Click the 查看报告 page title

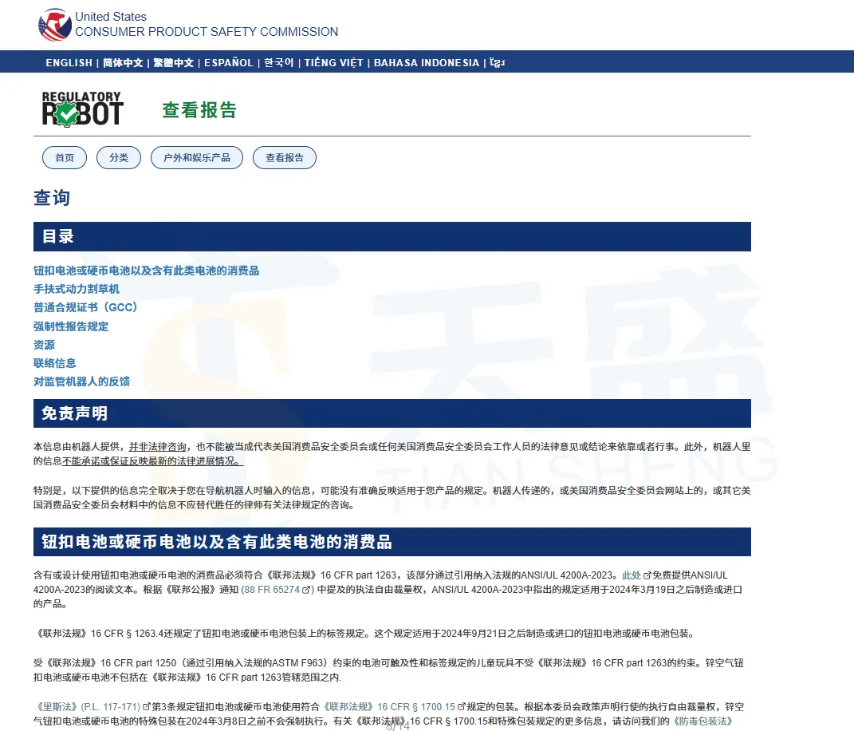pyautogui.click(x=199, y=109)
